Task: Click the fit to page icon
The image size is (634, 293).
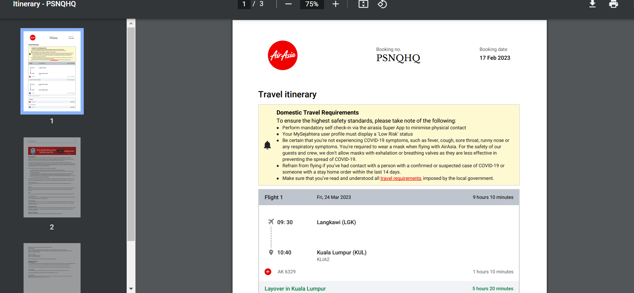Action: (x=363, y=4)
